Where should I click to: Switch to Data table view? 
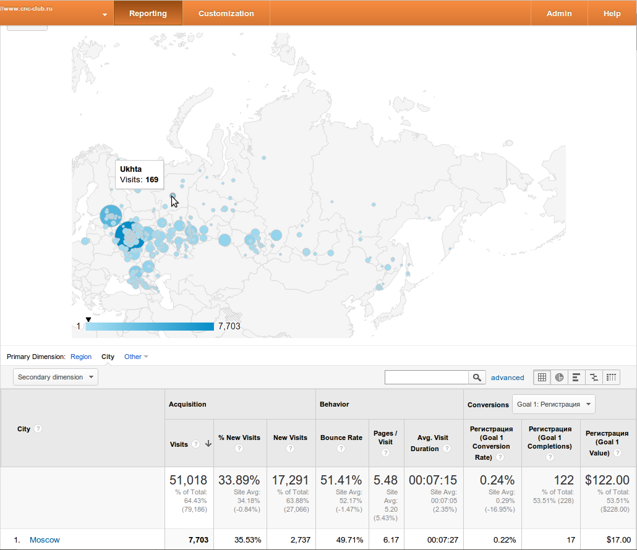[x=542, y=377]
